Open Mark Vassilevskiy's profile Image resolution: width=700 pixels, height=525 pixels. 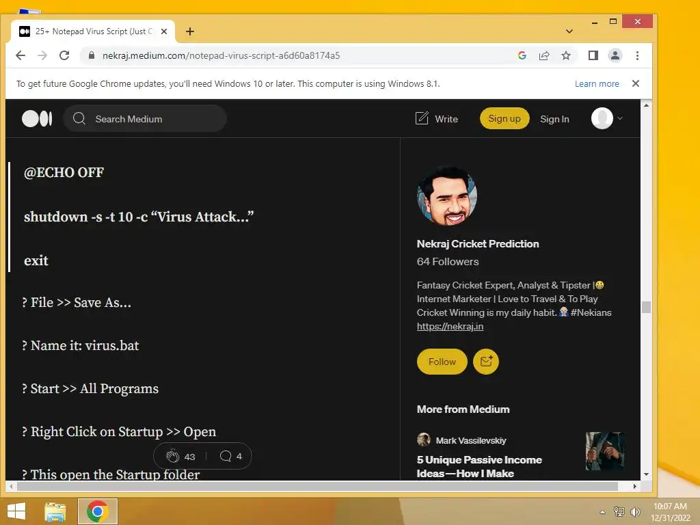click(471, 441)
